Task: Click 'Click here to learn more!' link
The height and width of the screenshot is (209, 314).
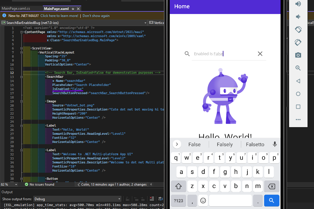Action: (x=59, y=16)
